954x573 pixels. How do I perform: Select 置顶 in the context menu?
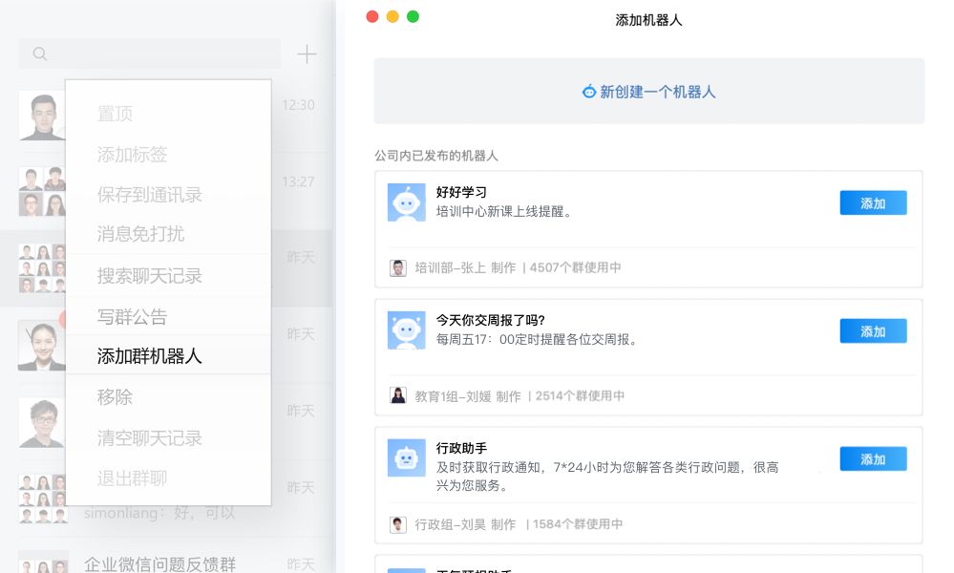coord(115,114)
